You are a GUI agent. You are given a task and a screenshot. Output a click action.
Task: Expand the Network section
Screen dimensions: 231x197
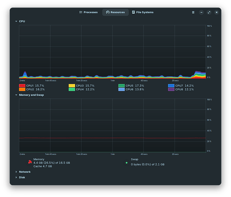click(x=16, y=172)
